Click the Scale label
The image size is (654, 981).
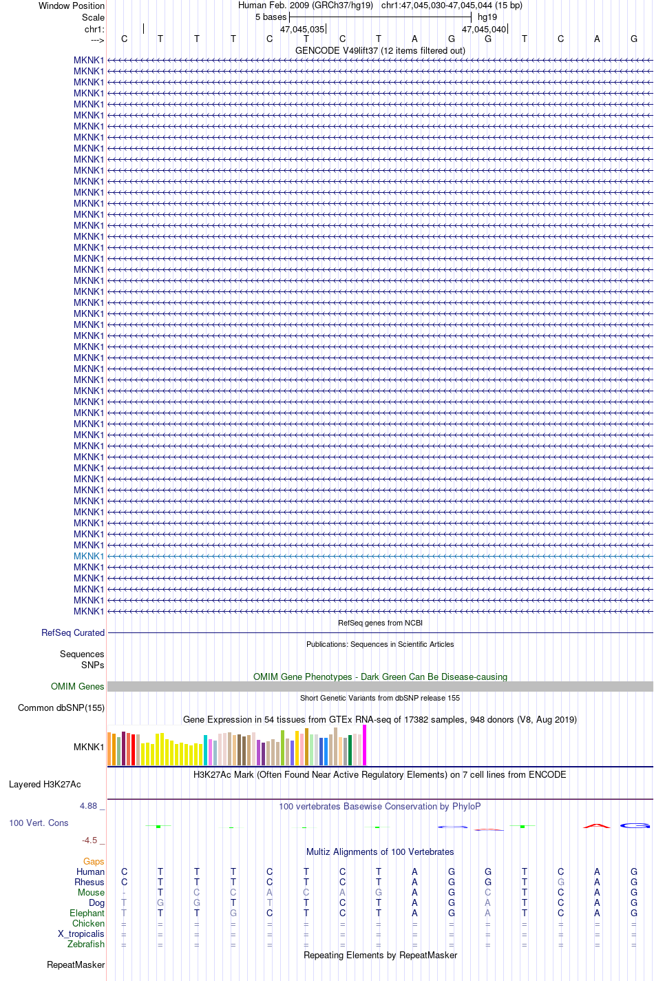tap(93, 17)
